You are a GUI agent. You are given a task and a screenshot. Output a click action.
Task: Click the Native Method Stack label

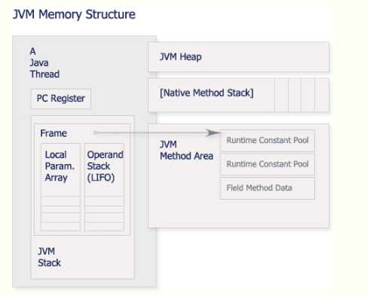[206, 93]
